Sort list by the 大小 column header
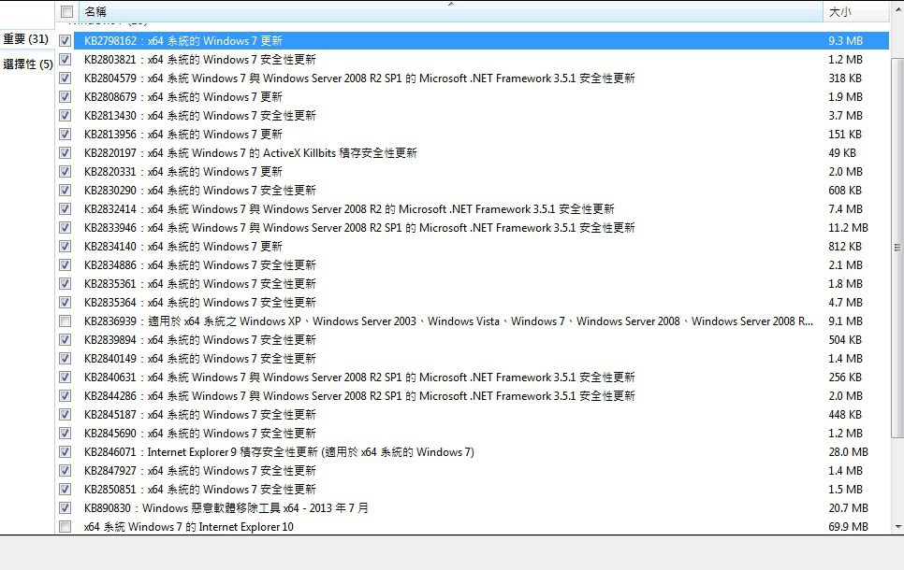 coord(855,11)
